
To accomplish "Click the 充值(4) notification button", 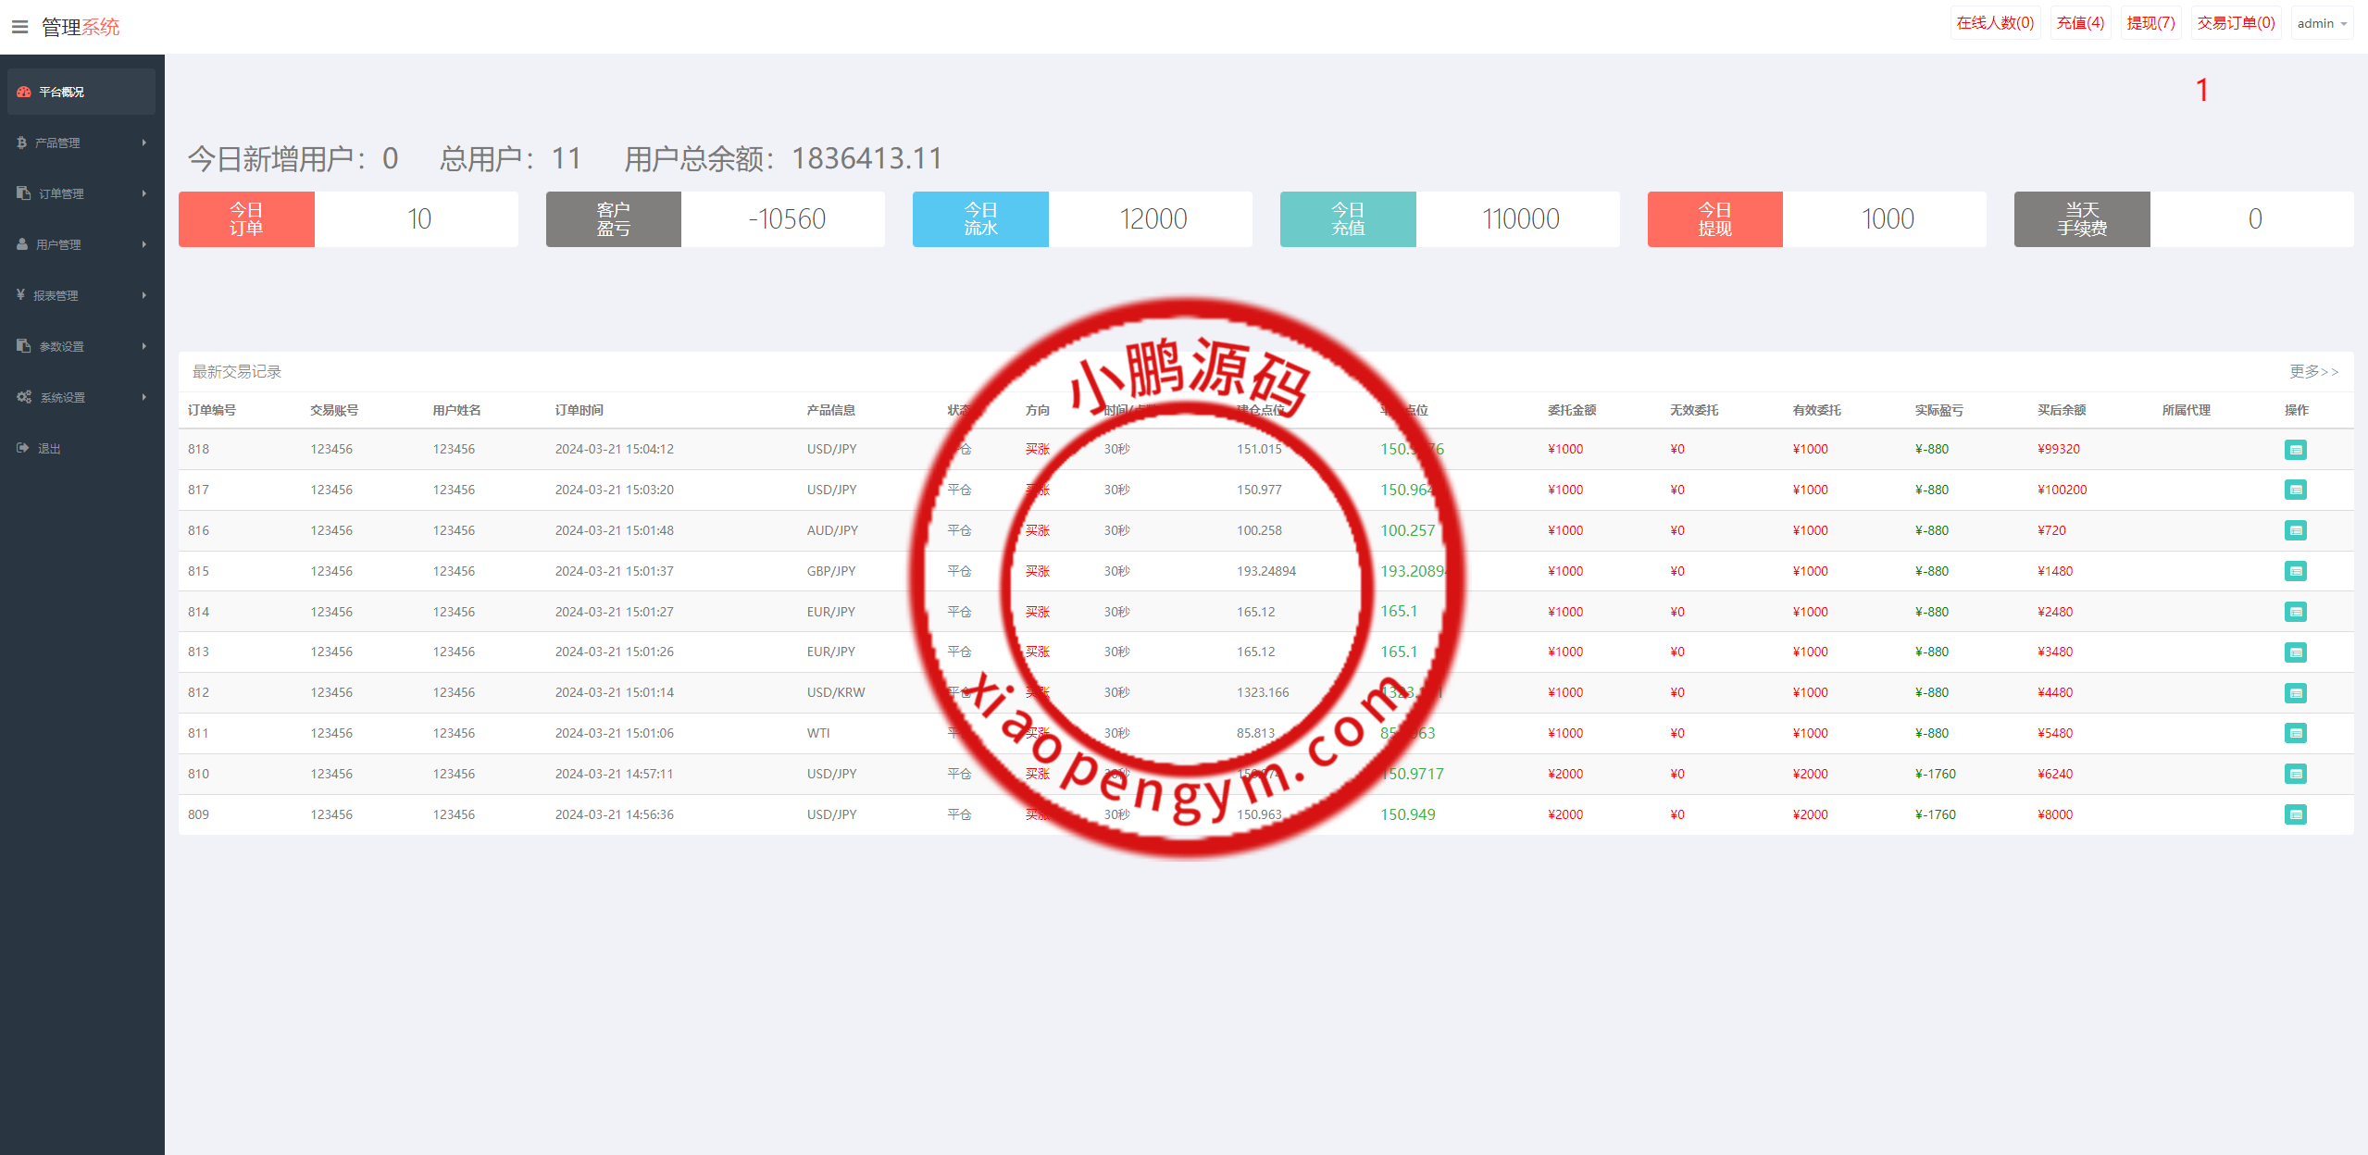I will pyautogui.click(x=2080, y=23).
